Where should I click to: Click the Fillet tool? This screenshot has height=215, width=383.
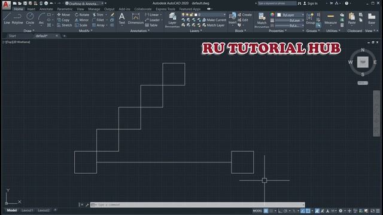pyautogui.click(x=98, y=20)
